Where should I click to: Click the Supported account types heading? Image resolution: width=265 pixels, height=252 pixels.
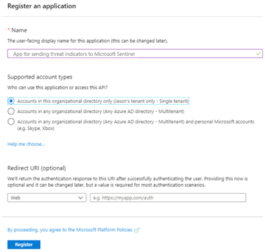coord(40,77)
